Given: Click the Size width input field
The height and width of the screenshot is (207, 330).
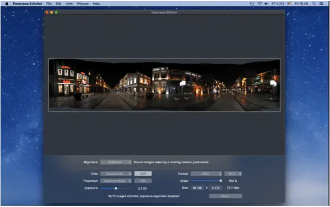Looking at the screenshot, I should 197,188.
